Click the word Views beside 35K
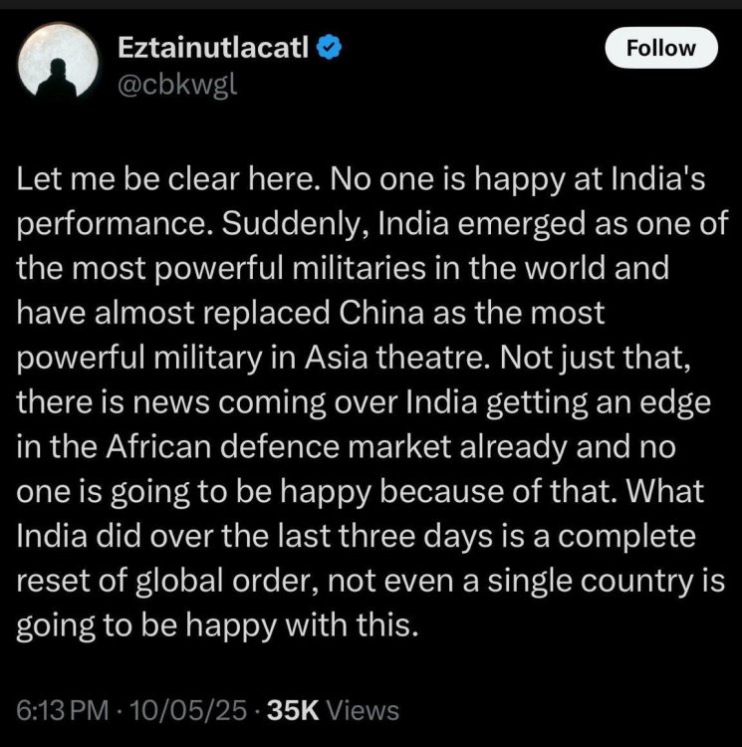The height and width of the screenshot is (747, 742). tap(365, 711)
